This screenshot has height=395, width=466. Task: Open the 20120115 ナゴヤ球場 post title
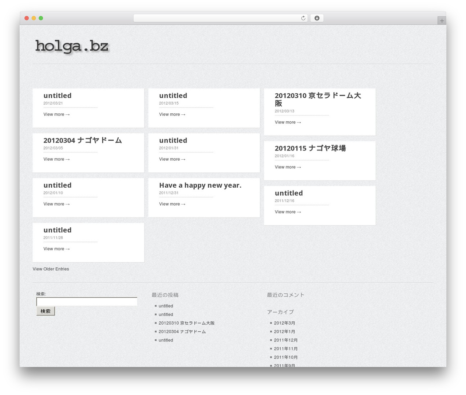click(x=310, y=148)
